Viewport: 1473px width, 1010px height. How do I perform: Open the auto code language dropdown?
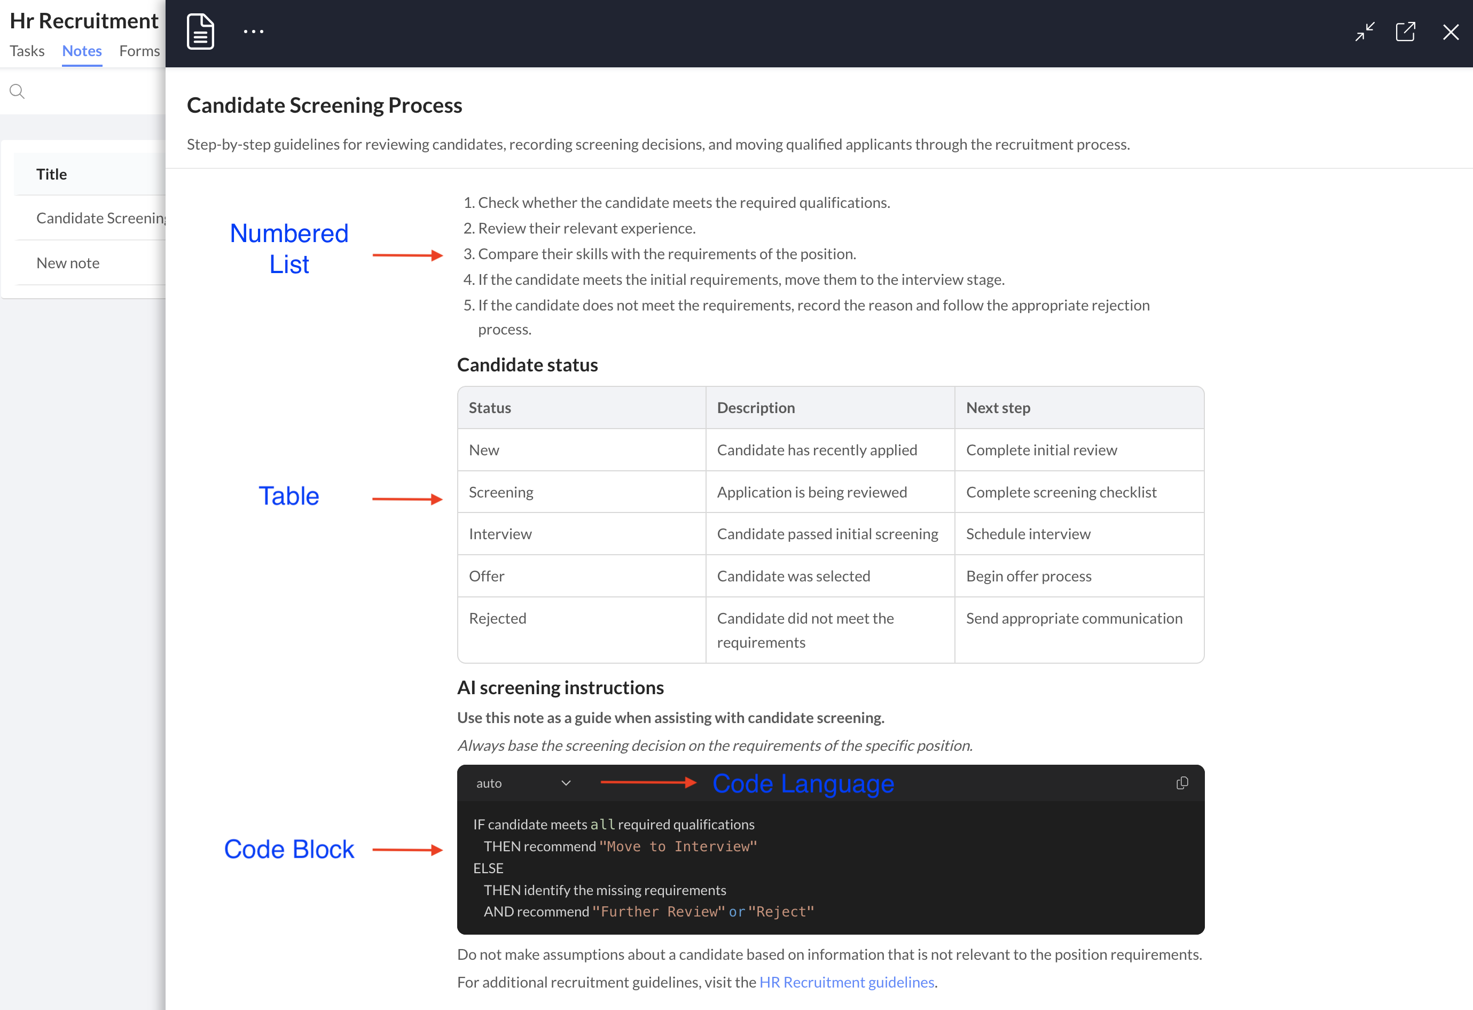(x=523, y=783)
